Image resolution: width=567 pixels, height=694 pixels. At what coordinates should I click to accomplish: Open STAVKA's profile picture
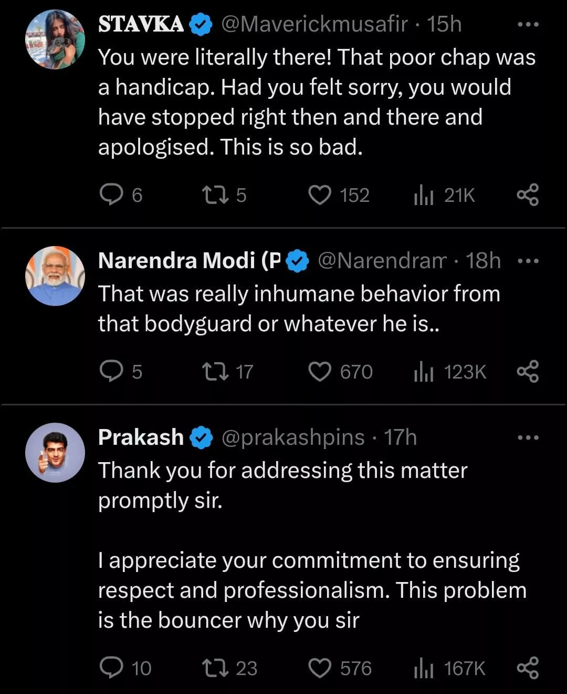pos(55,39)
